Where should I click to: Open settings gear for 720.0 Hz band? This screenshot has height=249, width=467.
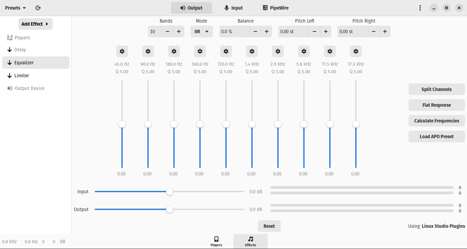click(x=226, y=51)
